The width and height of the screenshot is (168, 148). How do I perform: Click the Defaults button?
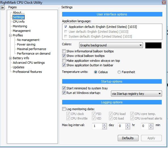point(128,138)
